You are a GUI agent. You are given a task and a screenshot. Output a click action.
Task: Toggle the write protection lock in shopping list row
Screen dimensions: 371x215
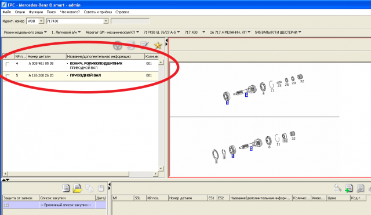click(x=6, y=205)
